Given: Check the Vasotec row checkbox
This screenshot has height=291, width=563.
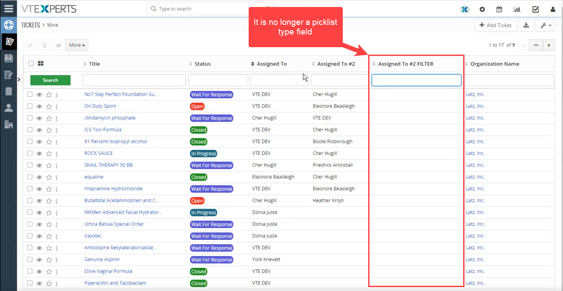Looking at the screenshot, I should [x=30, y=236].
